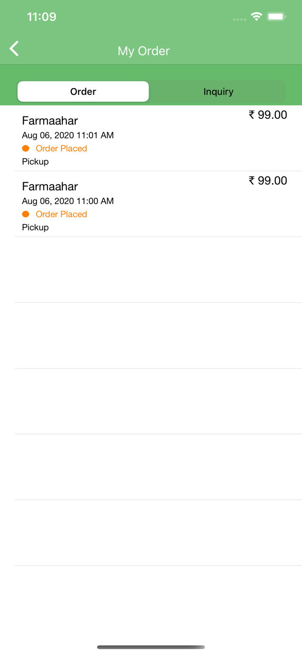Tap the home indicator bar at the bottom
The height and width of the screenshot is (655, 302).
coord(151,647)
